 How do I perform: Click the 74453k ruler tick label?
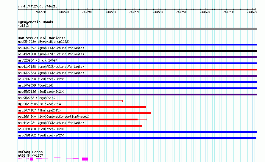point(40,12)
